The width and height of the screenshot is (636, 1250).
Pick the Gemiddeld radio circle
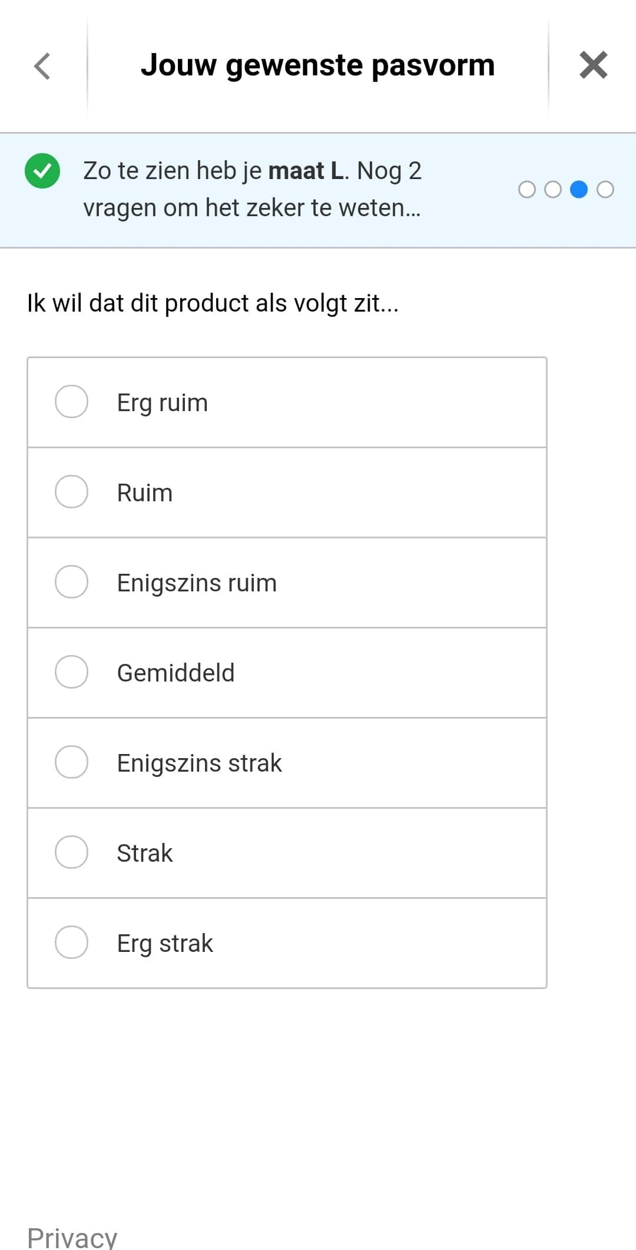[x=71, y=672]
